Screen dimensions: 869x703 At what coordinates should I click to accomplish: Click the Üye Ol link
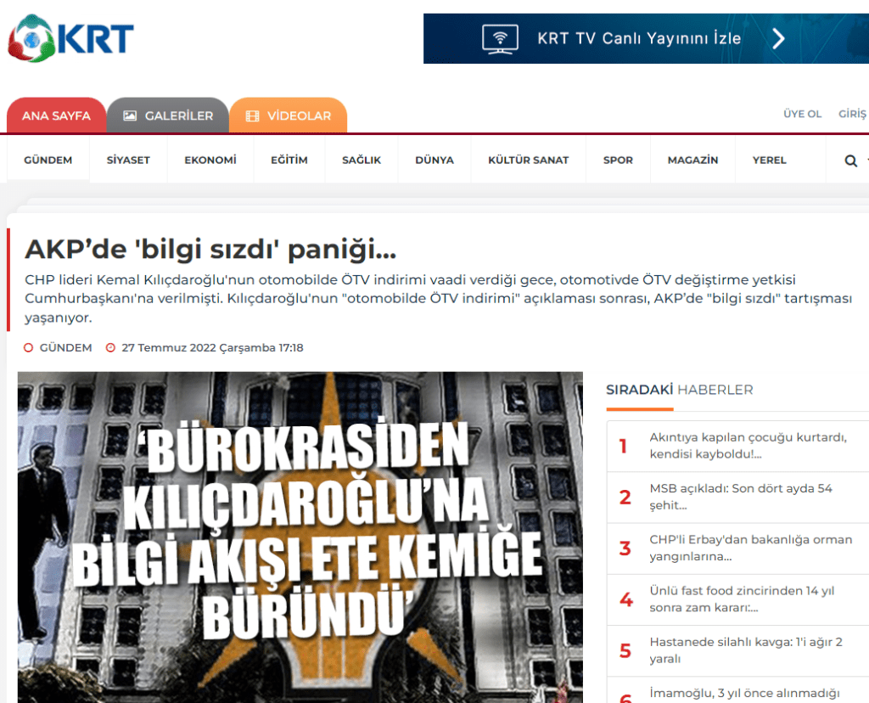802,114
